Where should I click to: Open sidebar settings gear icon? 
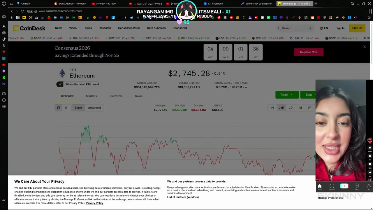click(x=4, y=106)
